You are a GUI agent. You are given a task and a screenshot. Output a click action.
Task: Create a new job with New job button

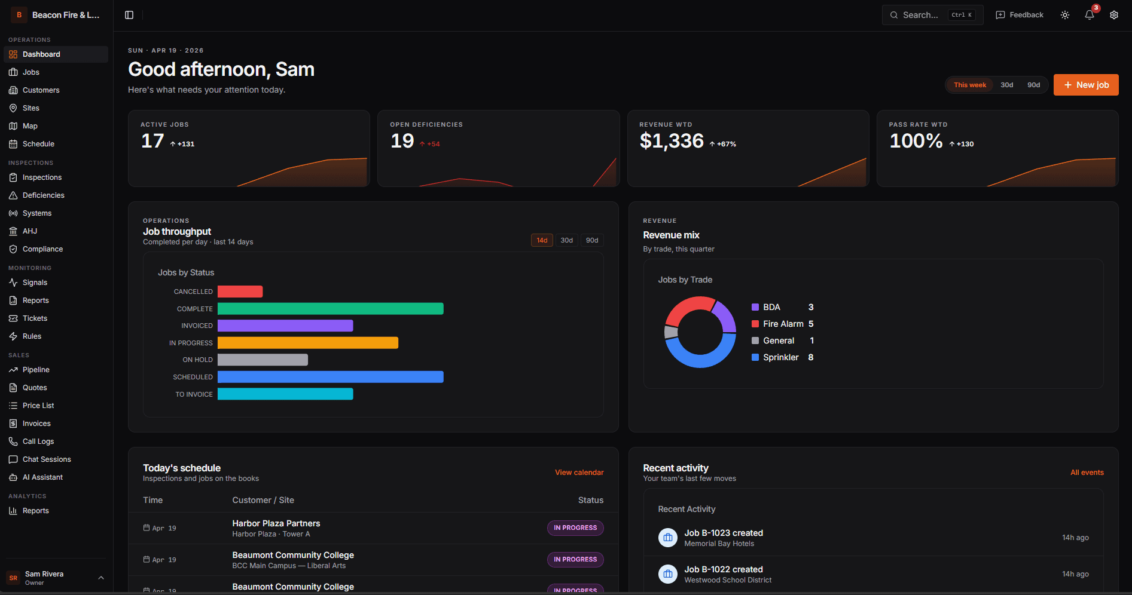(1086, 84)
